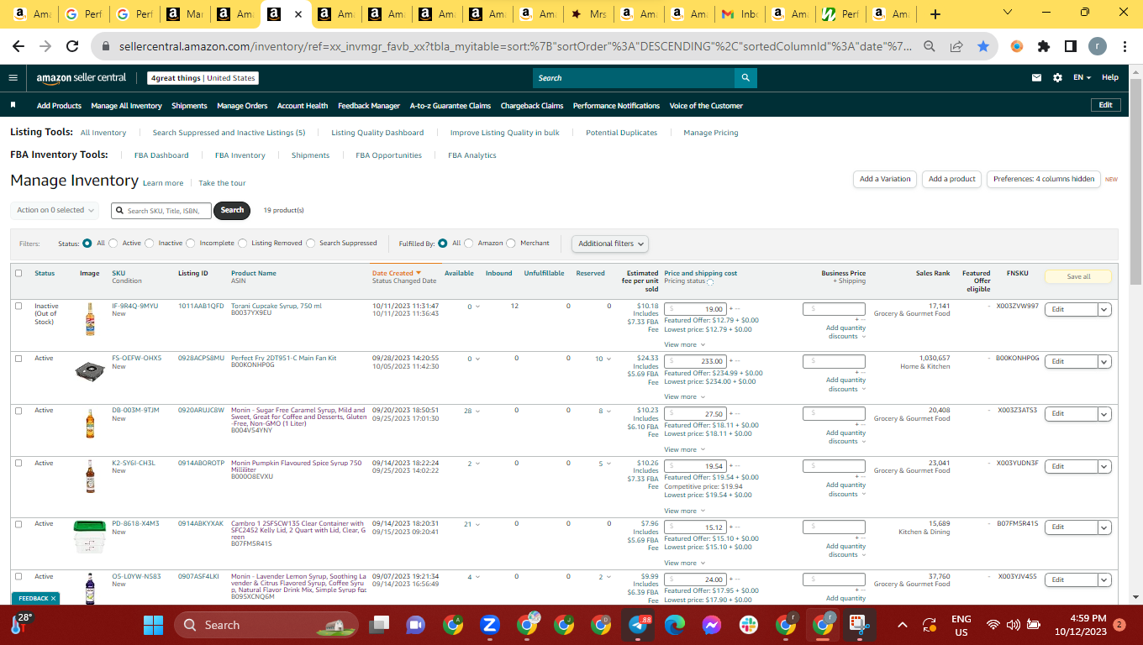Bookmark this page using the star icon
The image size is (1143, 645).
tap(982, 47)
